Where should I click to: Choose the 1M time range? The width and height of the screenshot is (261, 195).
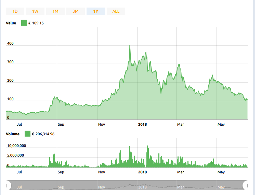[x=55, y=11]
